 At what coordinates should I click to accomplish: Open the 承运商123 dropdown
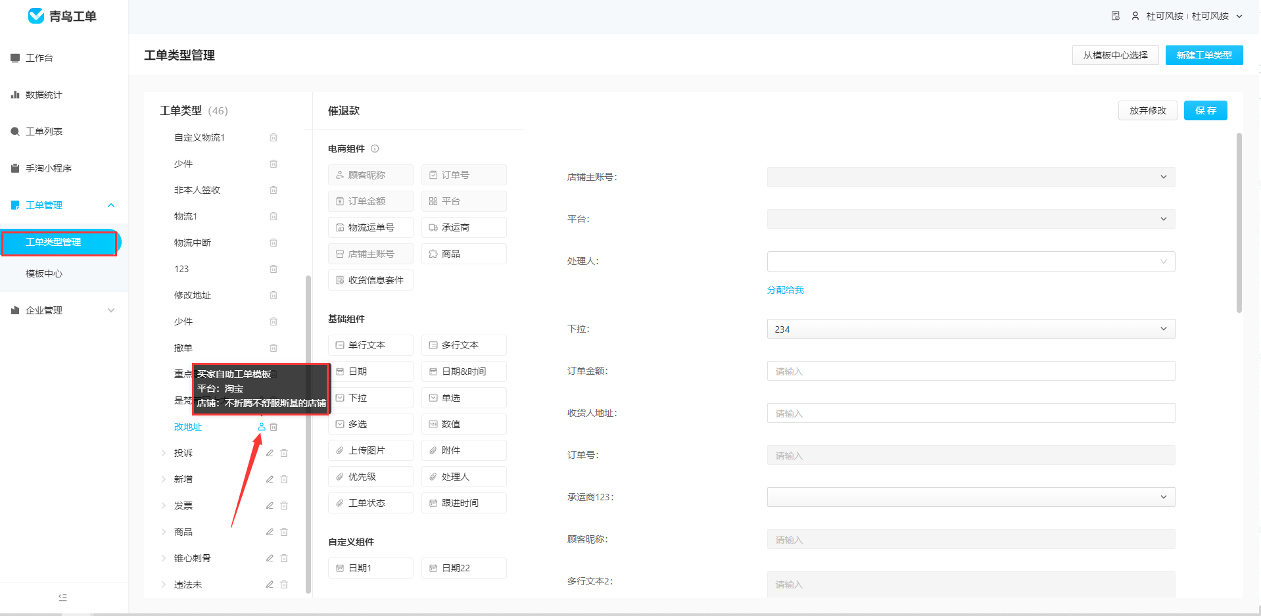[x=971, y=497]
